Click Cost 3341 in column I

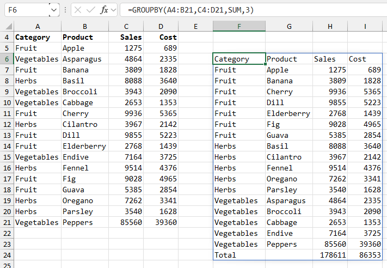[365, 179]
